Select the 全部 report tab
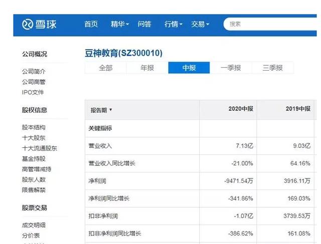Viewport: 321px width, 244px height. [106, 68]
